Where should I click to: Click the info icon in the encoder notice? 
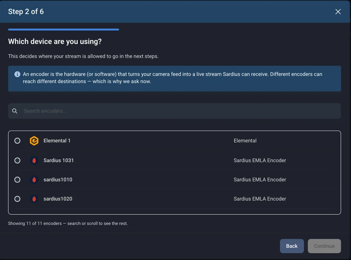pos(17,74)
